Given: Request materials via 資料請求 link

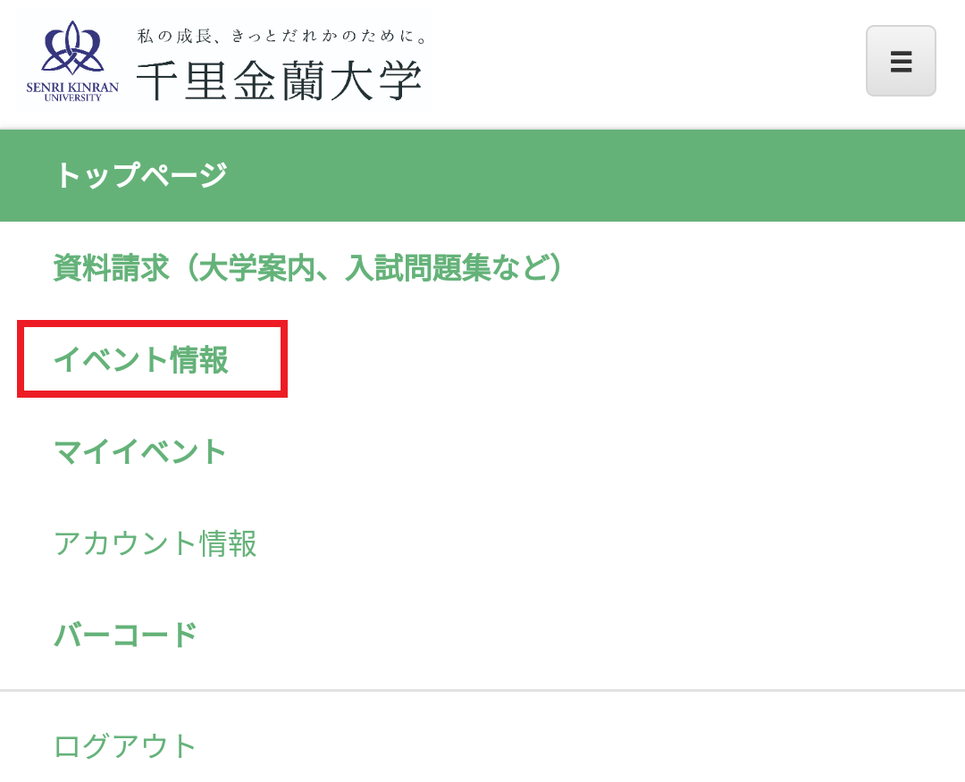Looking at the screenshot, I should click(307, 267).
